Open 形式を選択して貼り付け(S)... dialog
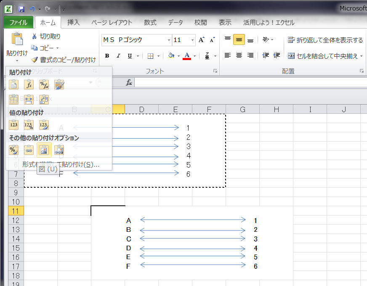Screen dimensions: 367x286 point(61,165)
